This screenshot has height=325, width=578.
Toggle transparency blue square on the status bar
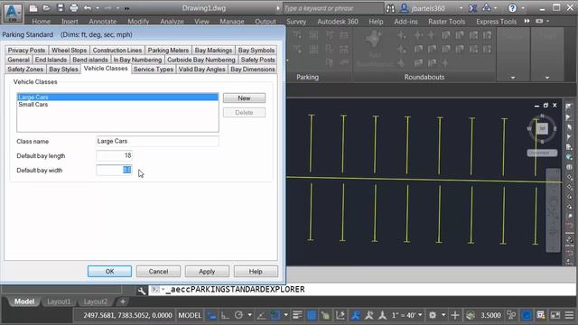[x=312, y=315]
